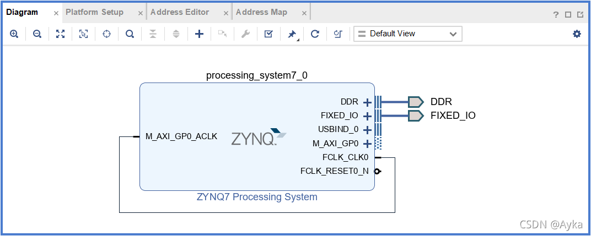Click the Validate Design checkmark icon
This screenshot has width=591, height=236.
coord(268,34)
